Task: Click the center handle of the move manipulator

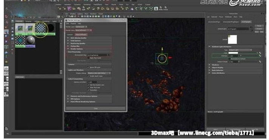Action: [x=162, y=59]
